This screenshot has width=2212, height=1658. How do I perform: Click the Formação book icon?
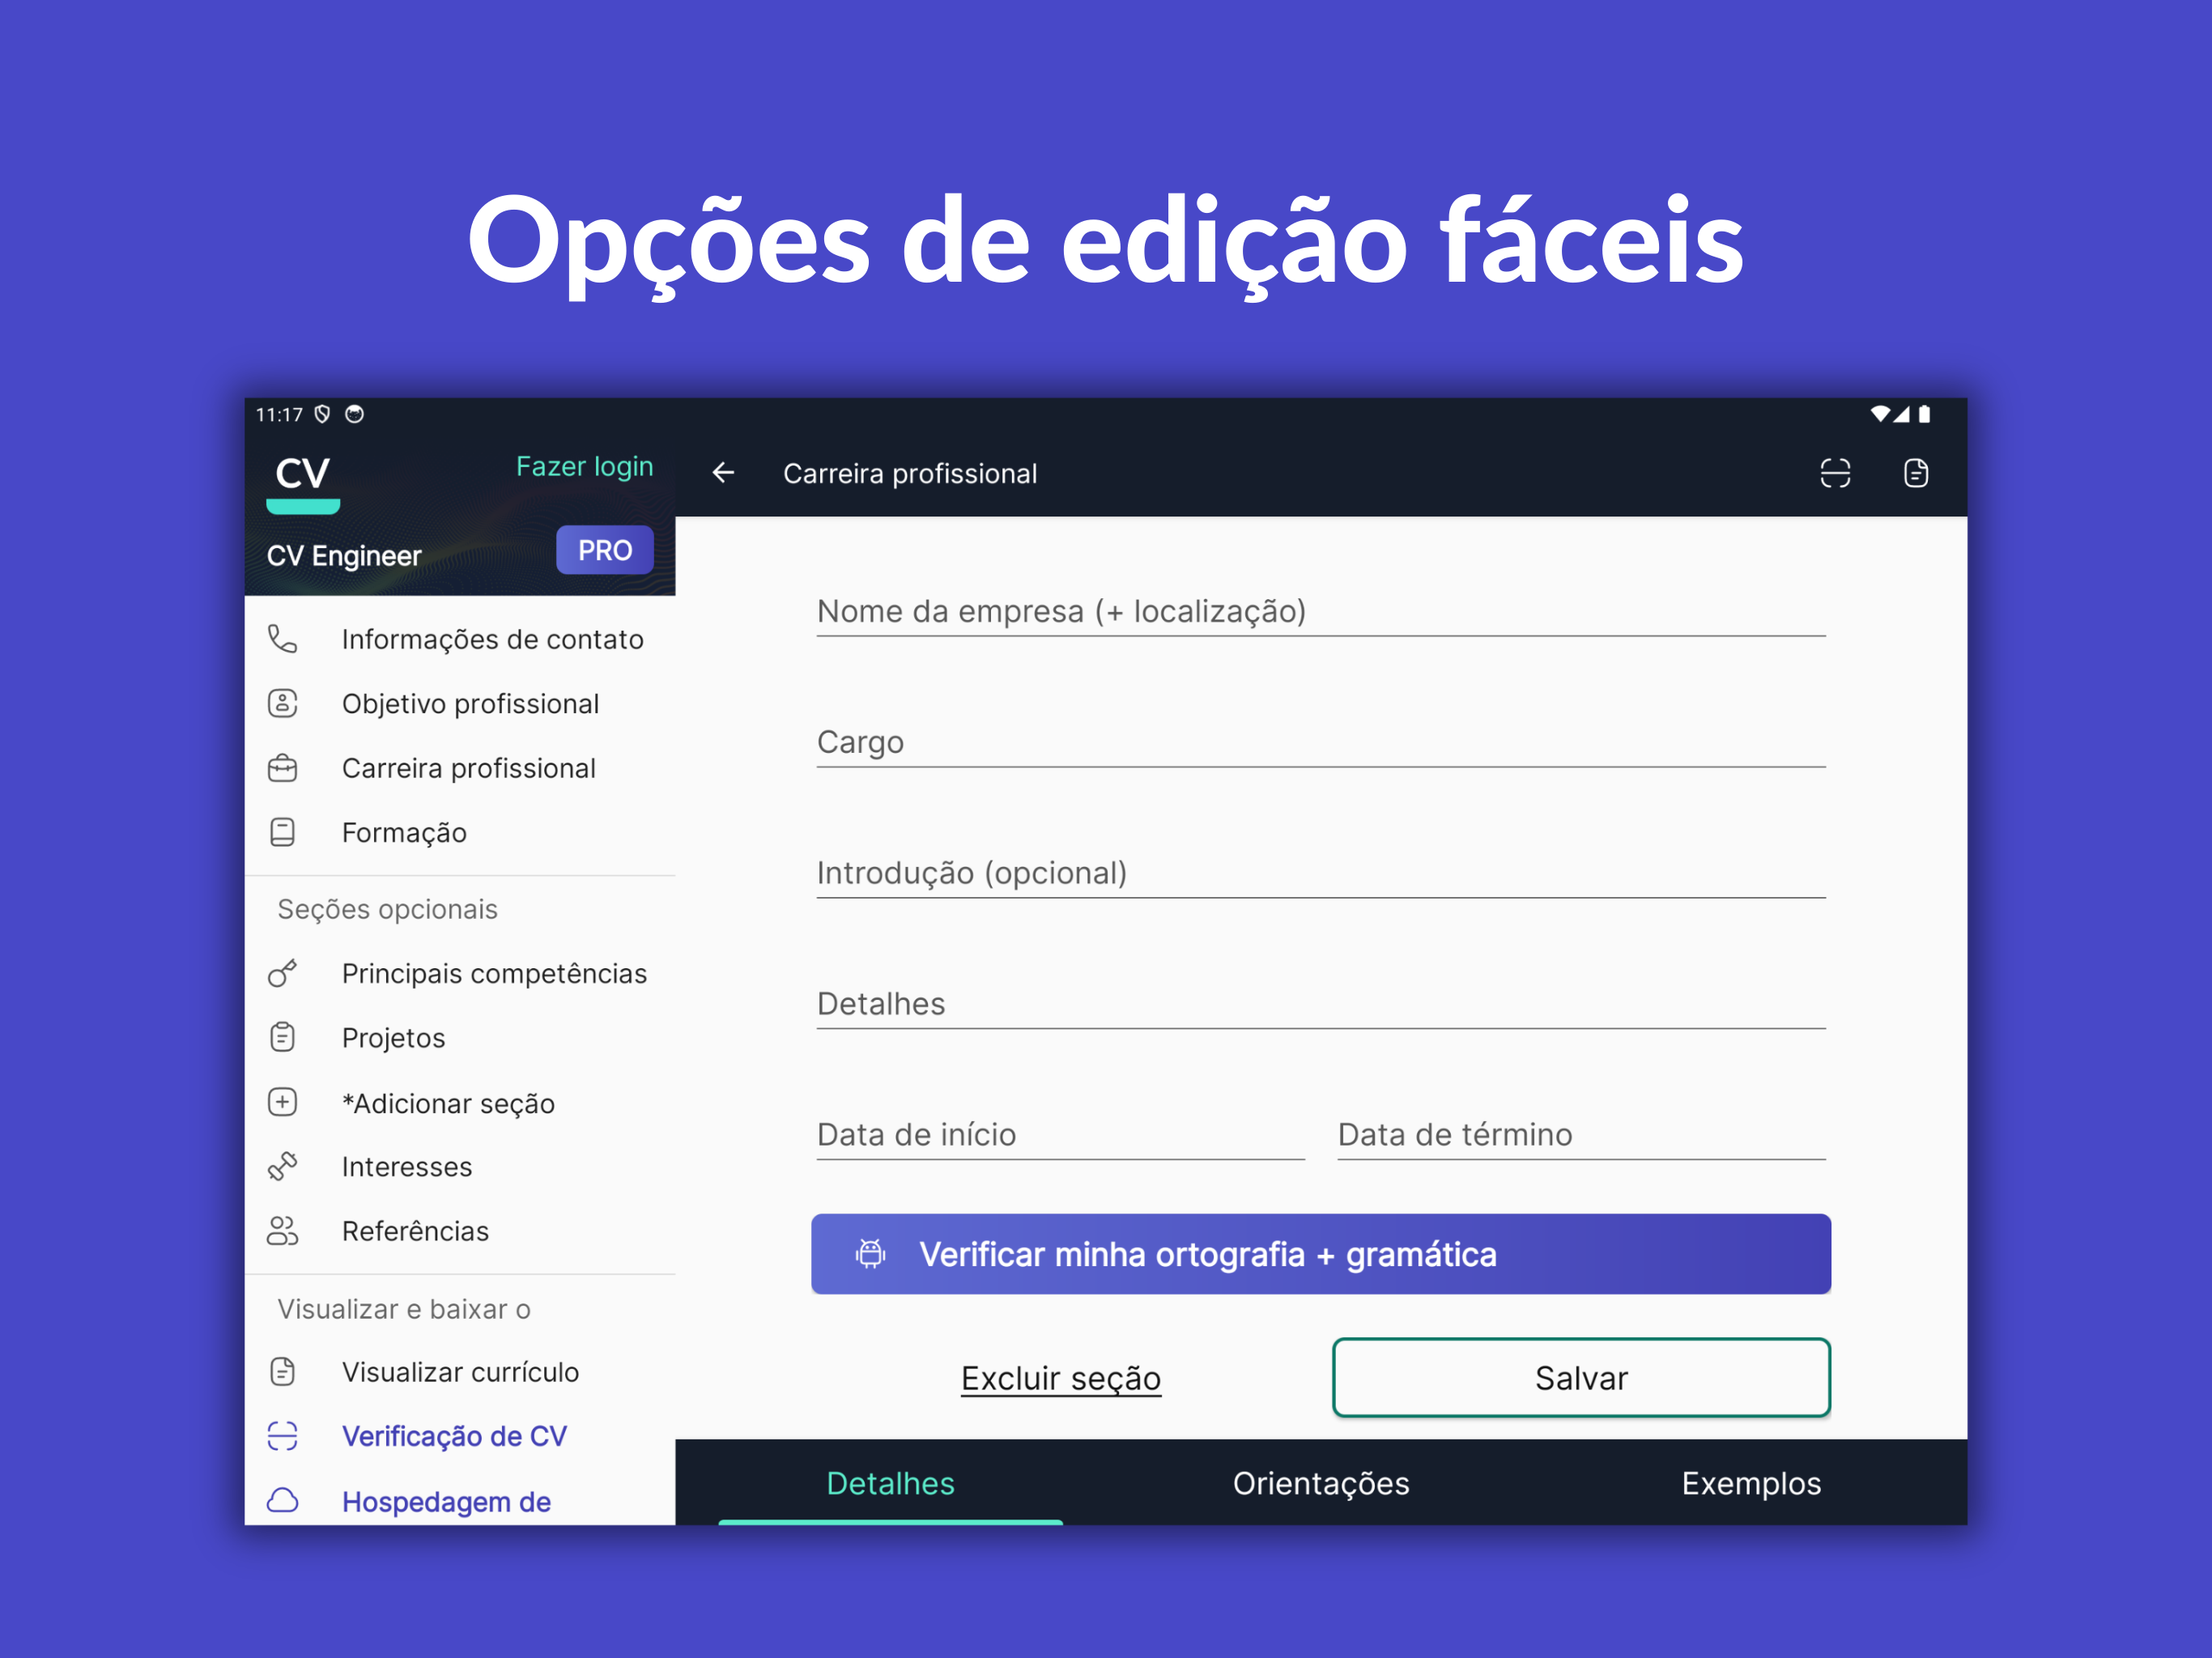[283, 832]
